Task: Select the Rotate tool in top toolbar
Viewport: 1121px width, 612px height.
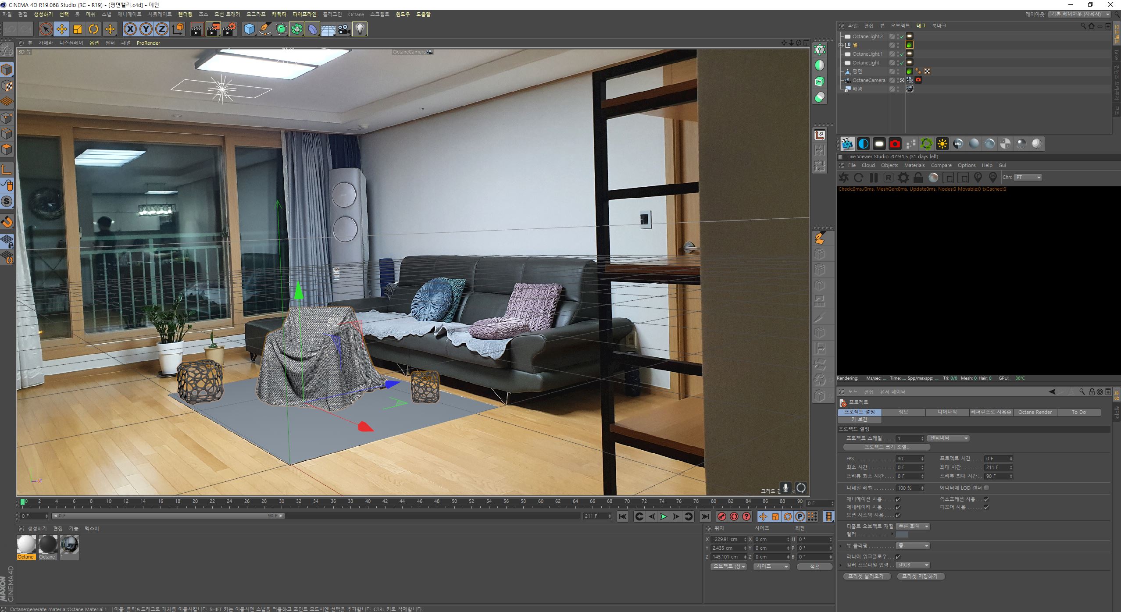Action: (x=93, y=29)
